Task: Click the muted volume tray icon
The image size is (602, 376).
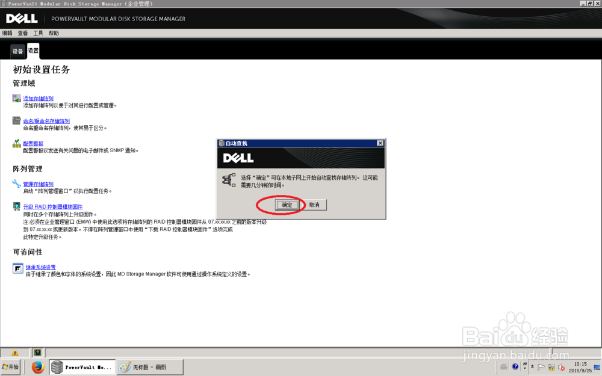Action: [561, 367]
